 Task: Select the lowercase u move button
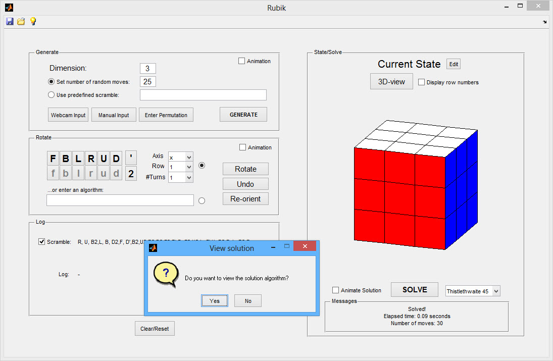point(104,174)
